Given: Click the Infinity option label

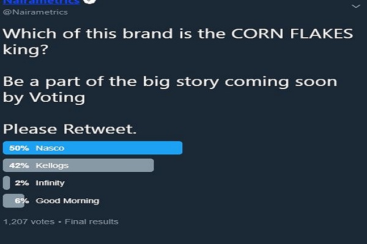Looking at the screenshot, I should 50,183.
